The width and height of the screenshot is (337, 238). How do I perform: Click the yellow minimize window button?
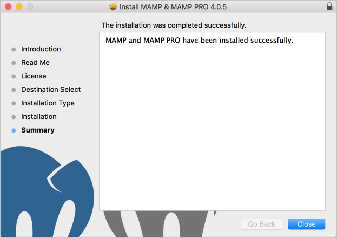(x=19, y=6)
